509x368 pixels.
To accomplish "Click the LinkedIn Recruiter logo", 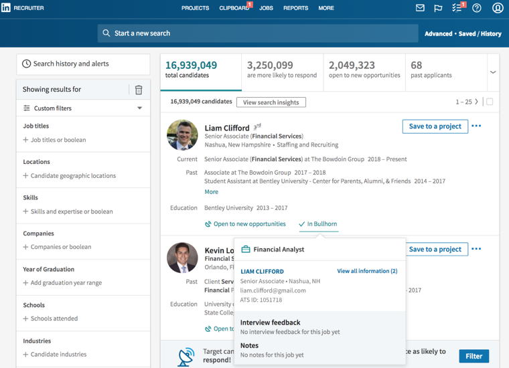I will tap(23, 8).
